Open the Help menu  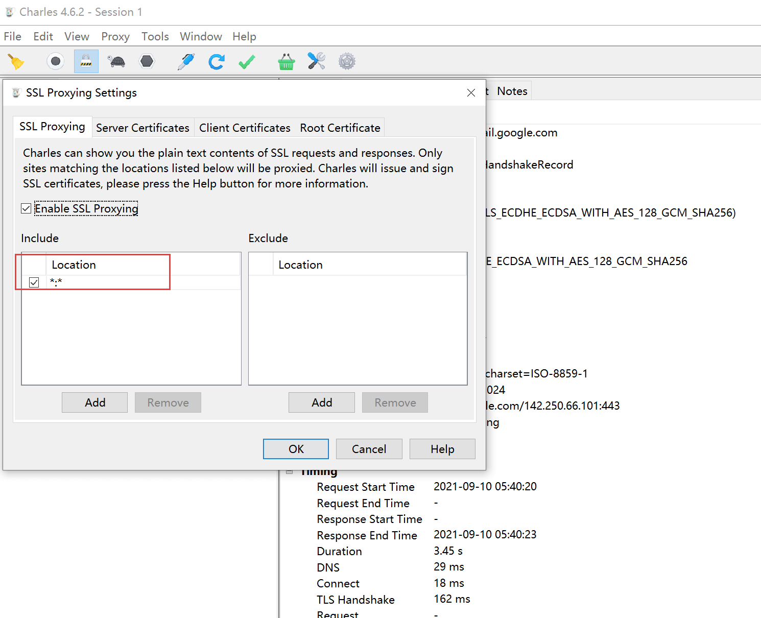pyautogui.click(x=244, y=36)
